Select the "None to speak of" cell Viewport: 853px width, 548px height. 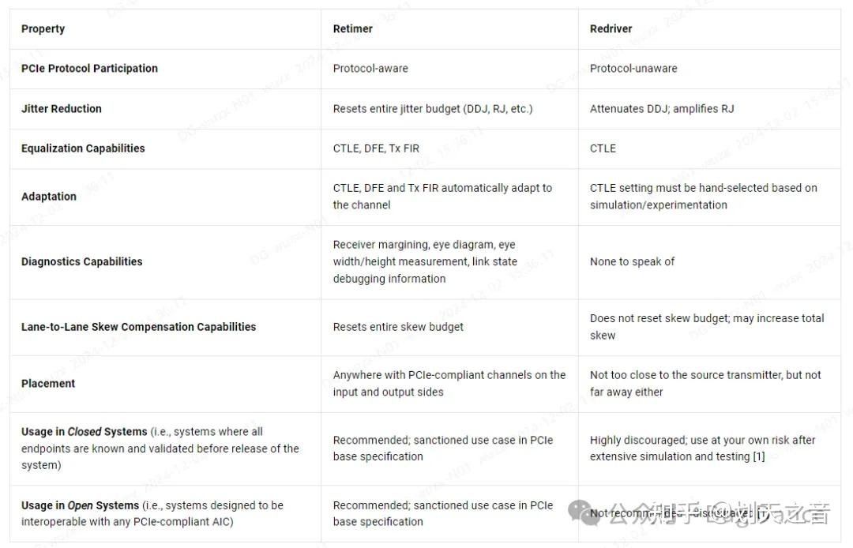click(x=632, y=261)
